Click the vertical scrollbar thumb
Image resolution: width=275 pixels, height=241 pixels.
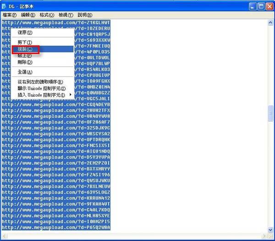(x=270, y=113)
